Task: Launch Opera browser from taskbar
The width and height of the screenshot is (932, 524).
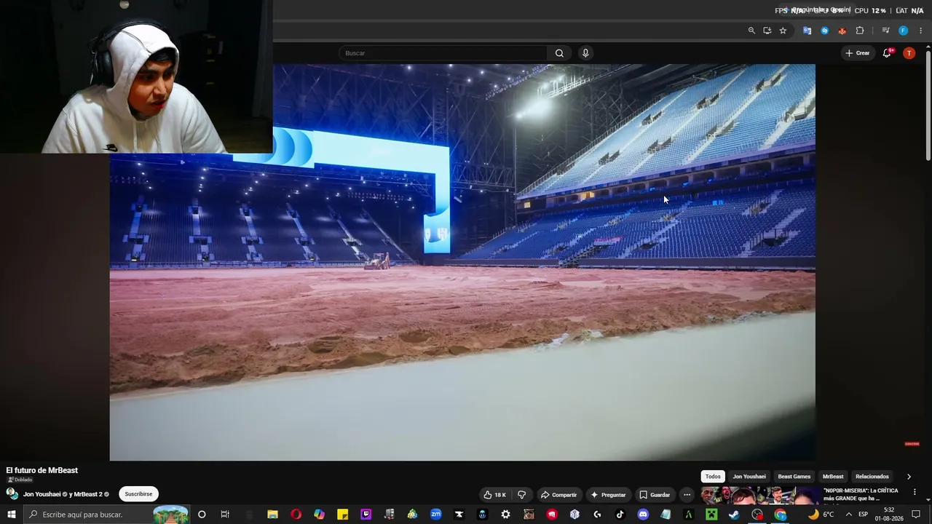Action: [x=296, y=515]
